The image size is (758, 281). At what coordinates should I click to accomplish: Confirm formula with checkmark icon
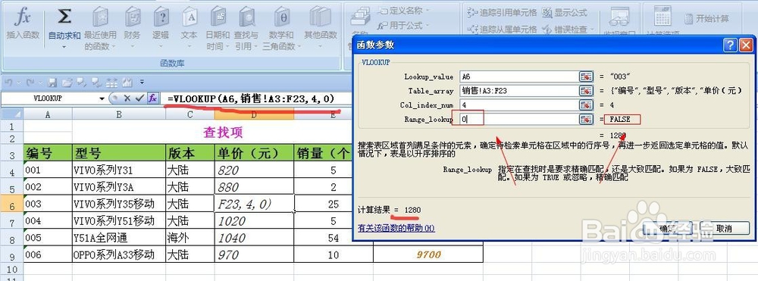[139, 98]
